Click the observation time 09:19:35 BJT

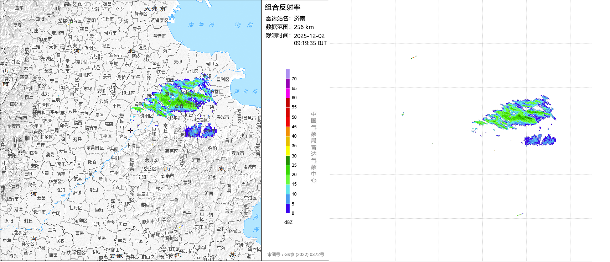[310, 43]
